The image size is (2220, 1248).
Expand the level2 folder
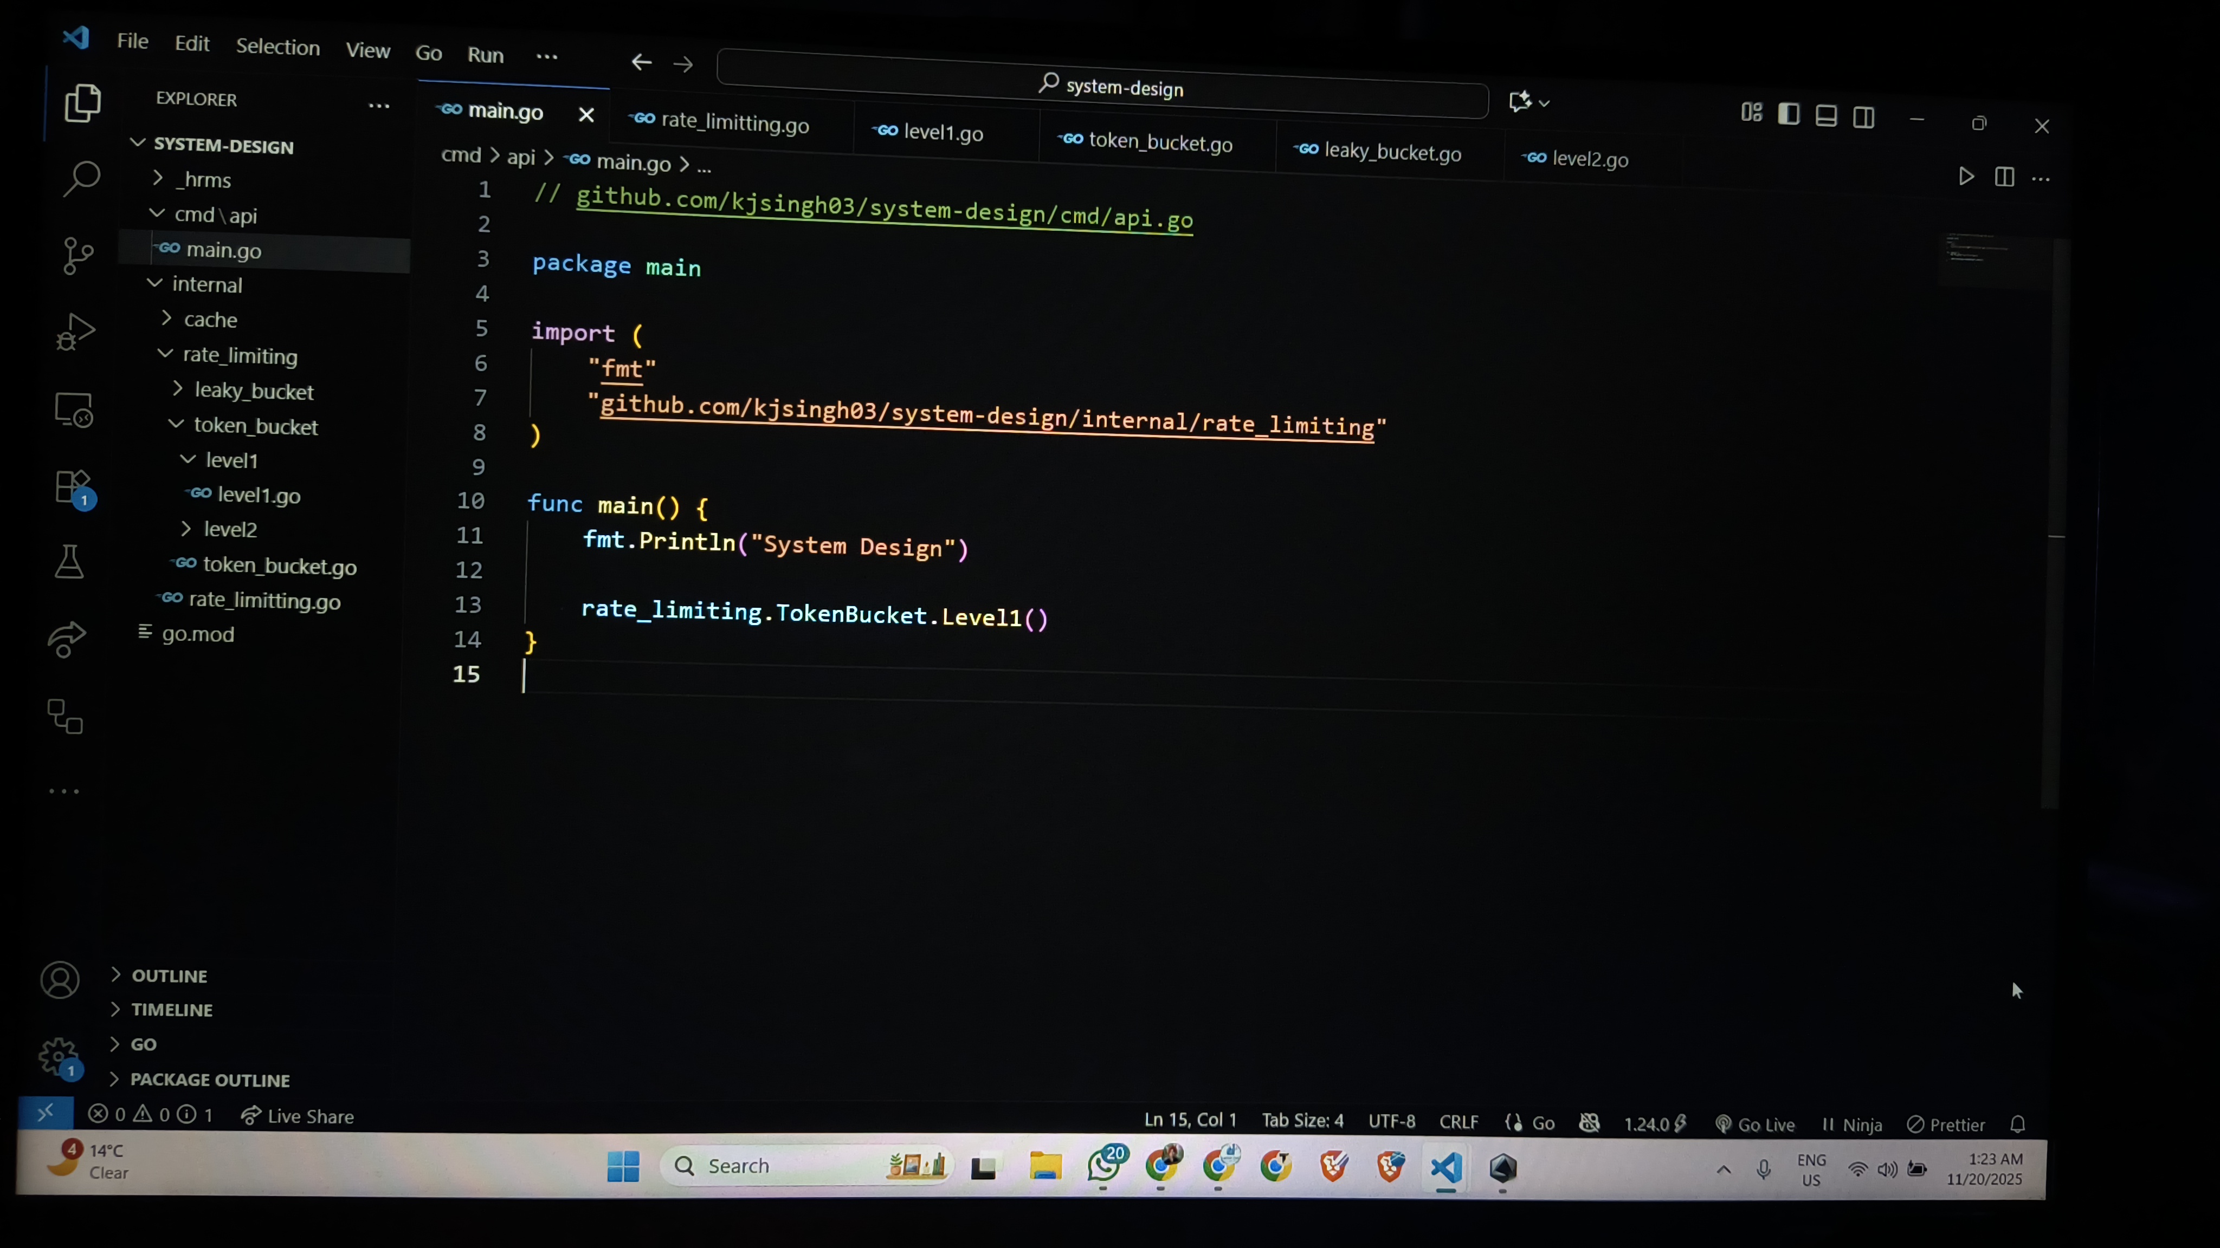tap(229, 529)
